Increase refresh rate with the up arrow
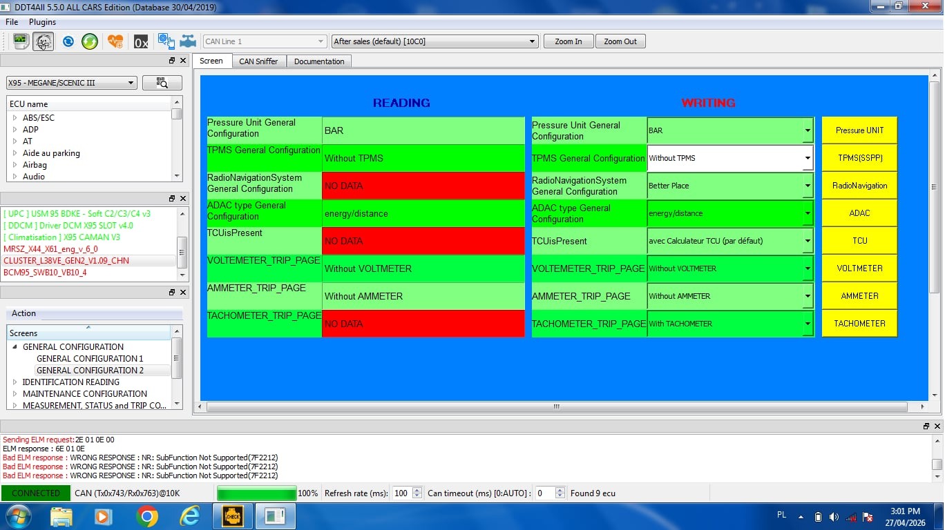 417,490
